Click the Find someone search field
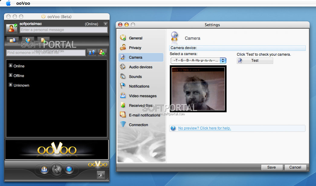The width and height of the screenshot is (316, 186). [46, 53]
